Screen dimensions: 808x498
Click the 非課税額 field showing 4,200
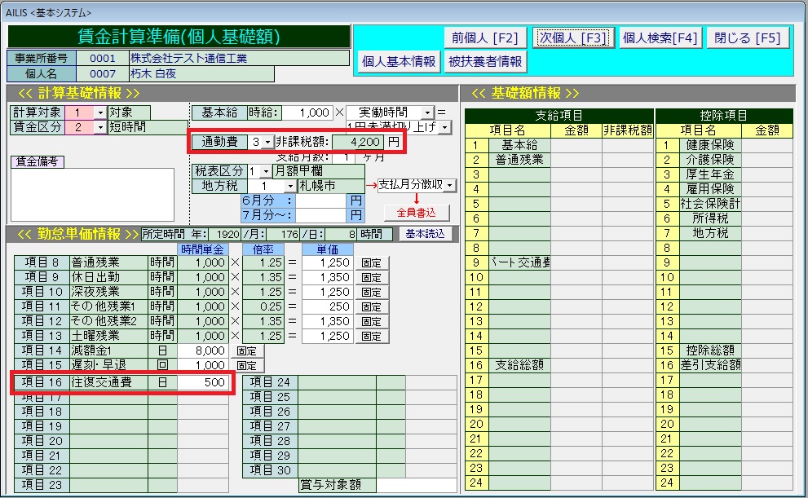point(358,143)
